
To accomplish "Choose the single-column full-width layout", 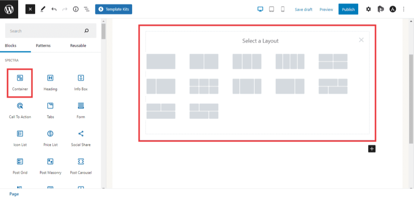I will [x=161, y=61].
